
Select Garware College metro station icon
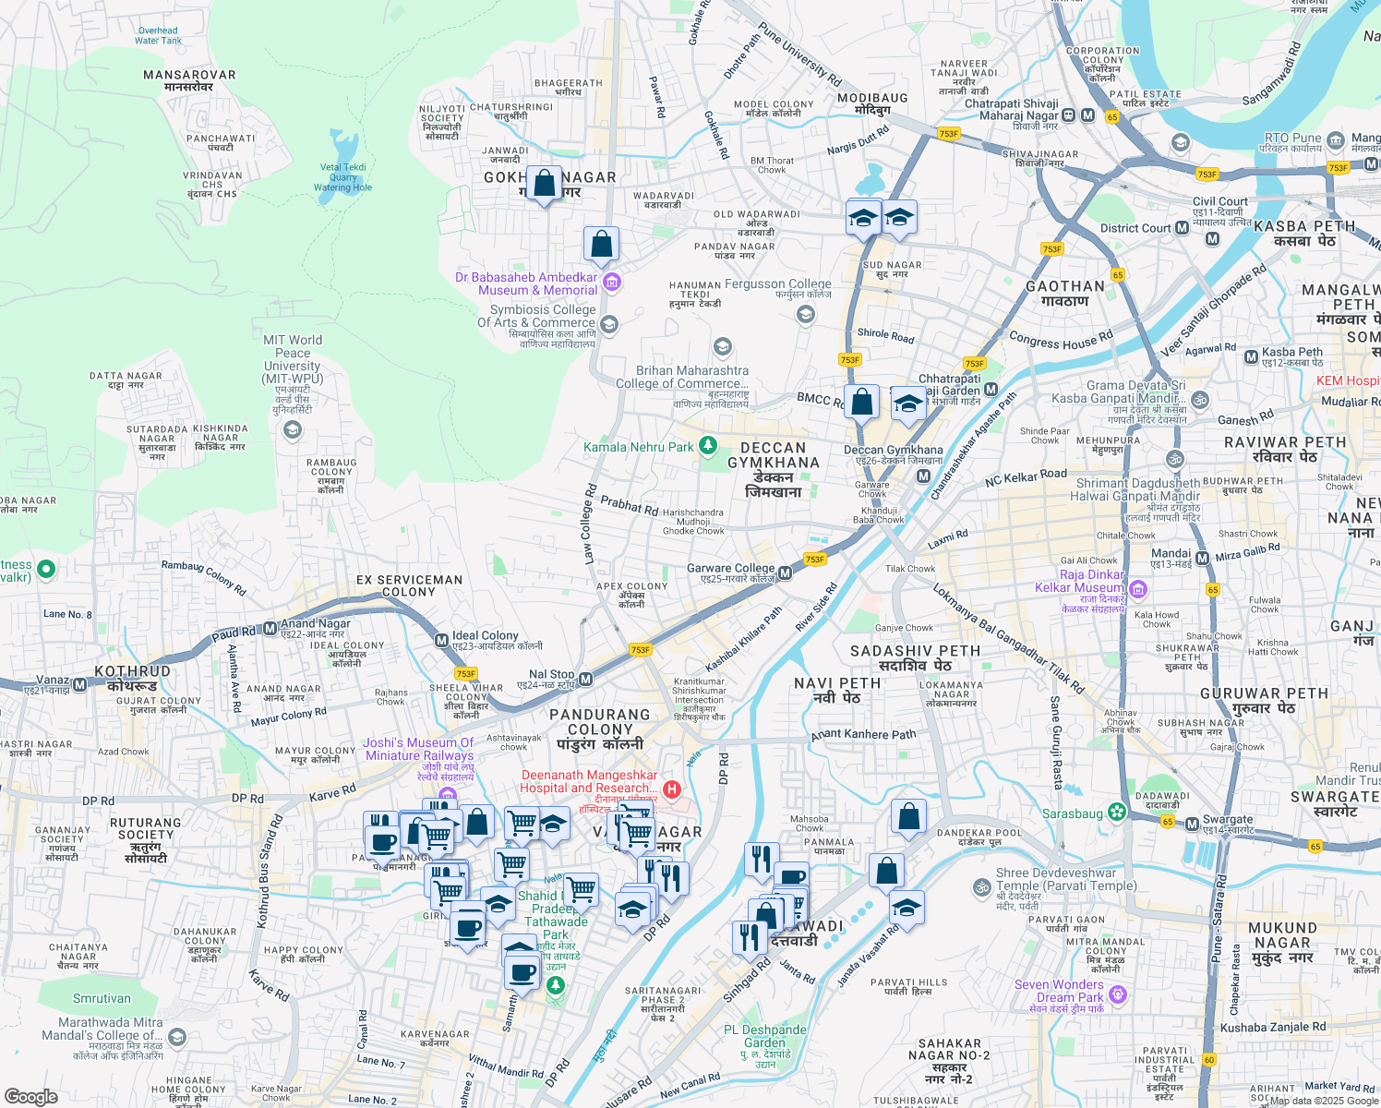pyautogui.click(x=785, y=573)
